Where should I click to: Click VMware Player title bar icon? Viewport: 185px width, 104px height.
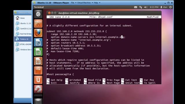34,3
